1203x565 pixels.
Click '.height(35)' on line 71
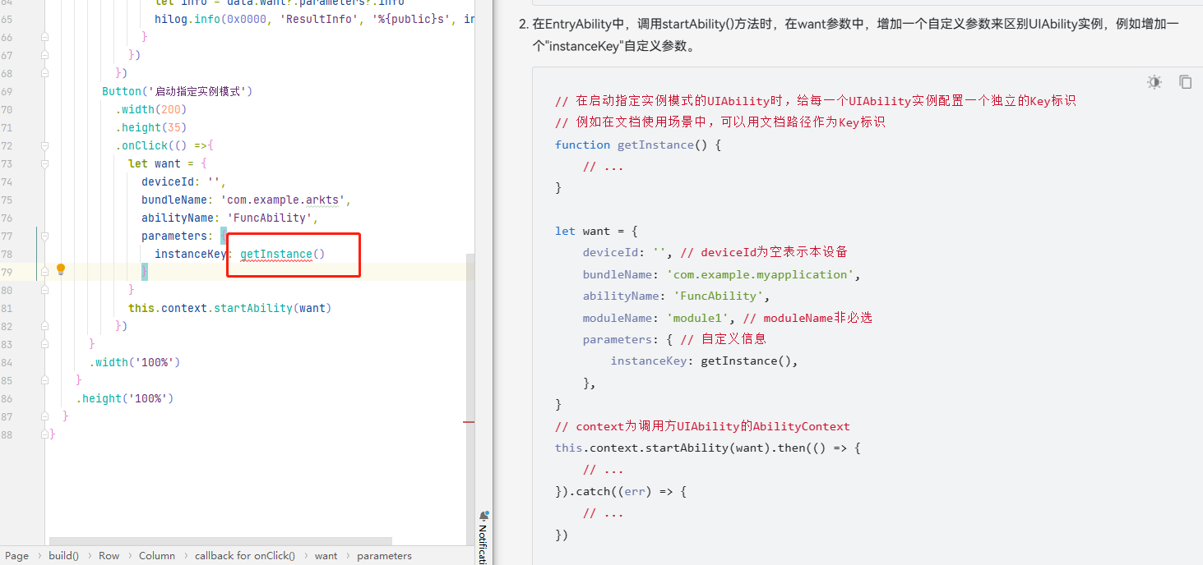[151, 127]
